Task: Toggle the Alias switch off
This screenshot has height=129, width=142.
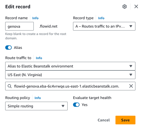Action: pos(8,47)
